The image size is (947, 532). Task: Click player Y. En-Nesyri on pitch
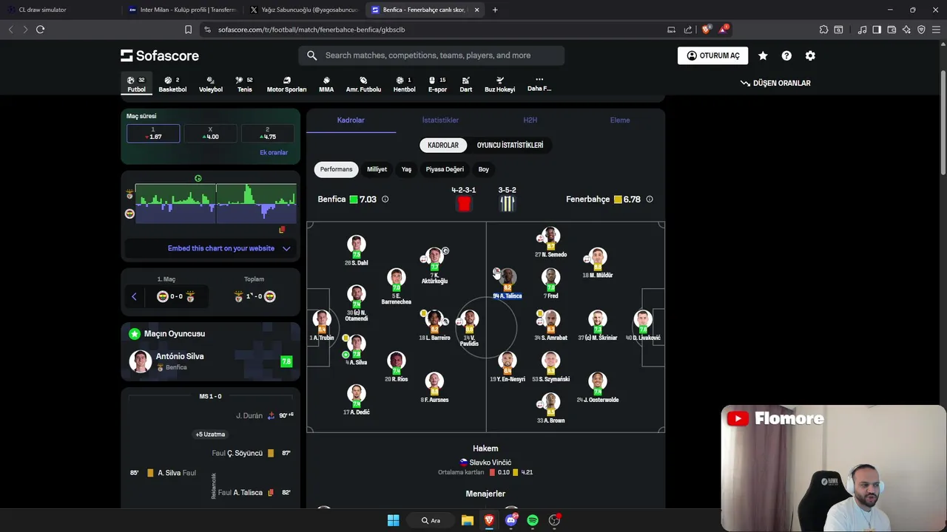tap(507, 366)
